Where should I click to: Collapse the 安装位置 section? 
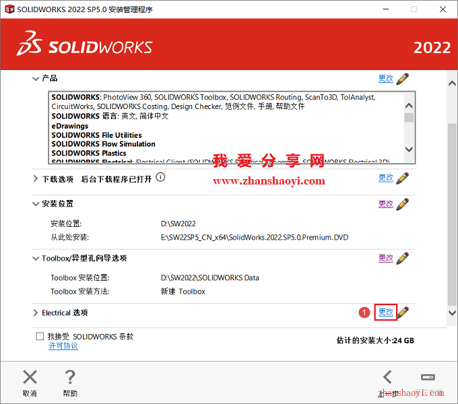[35, 204]
